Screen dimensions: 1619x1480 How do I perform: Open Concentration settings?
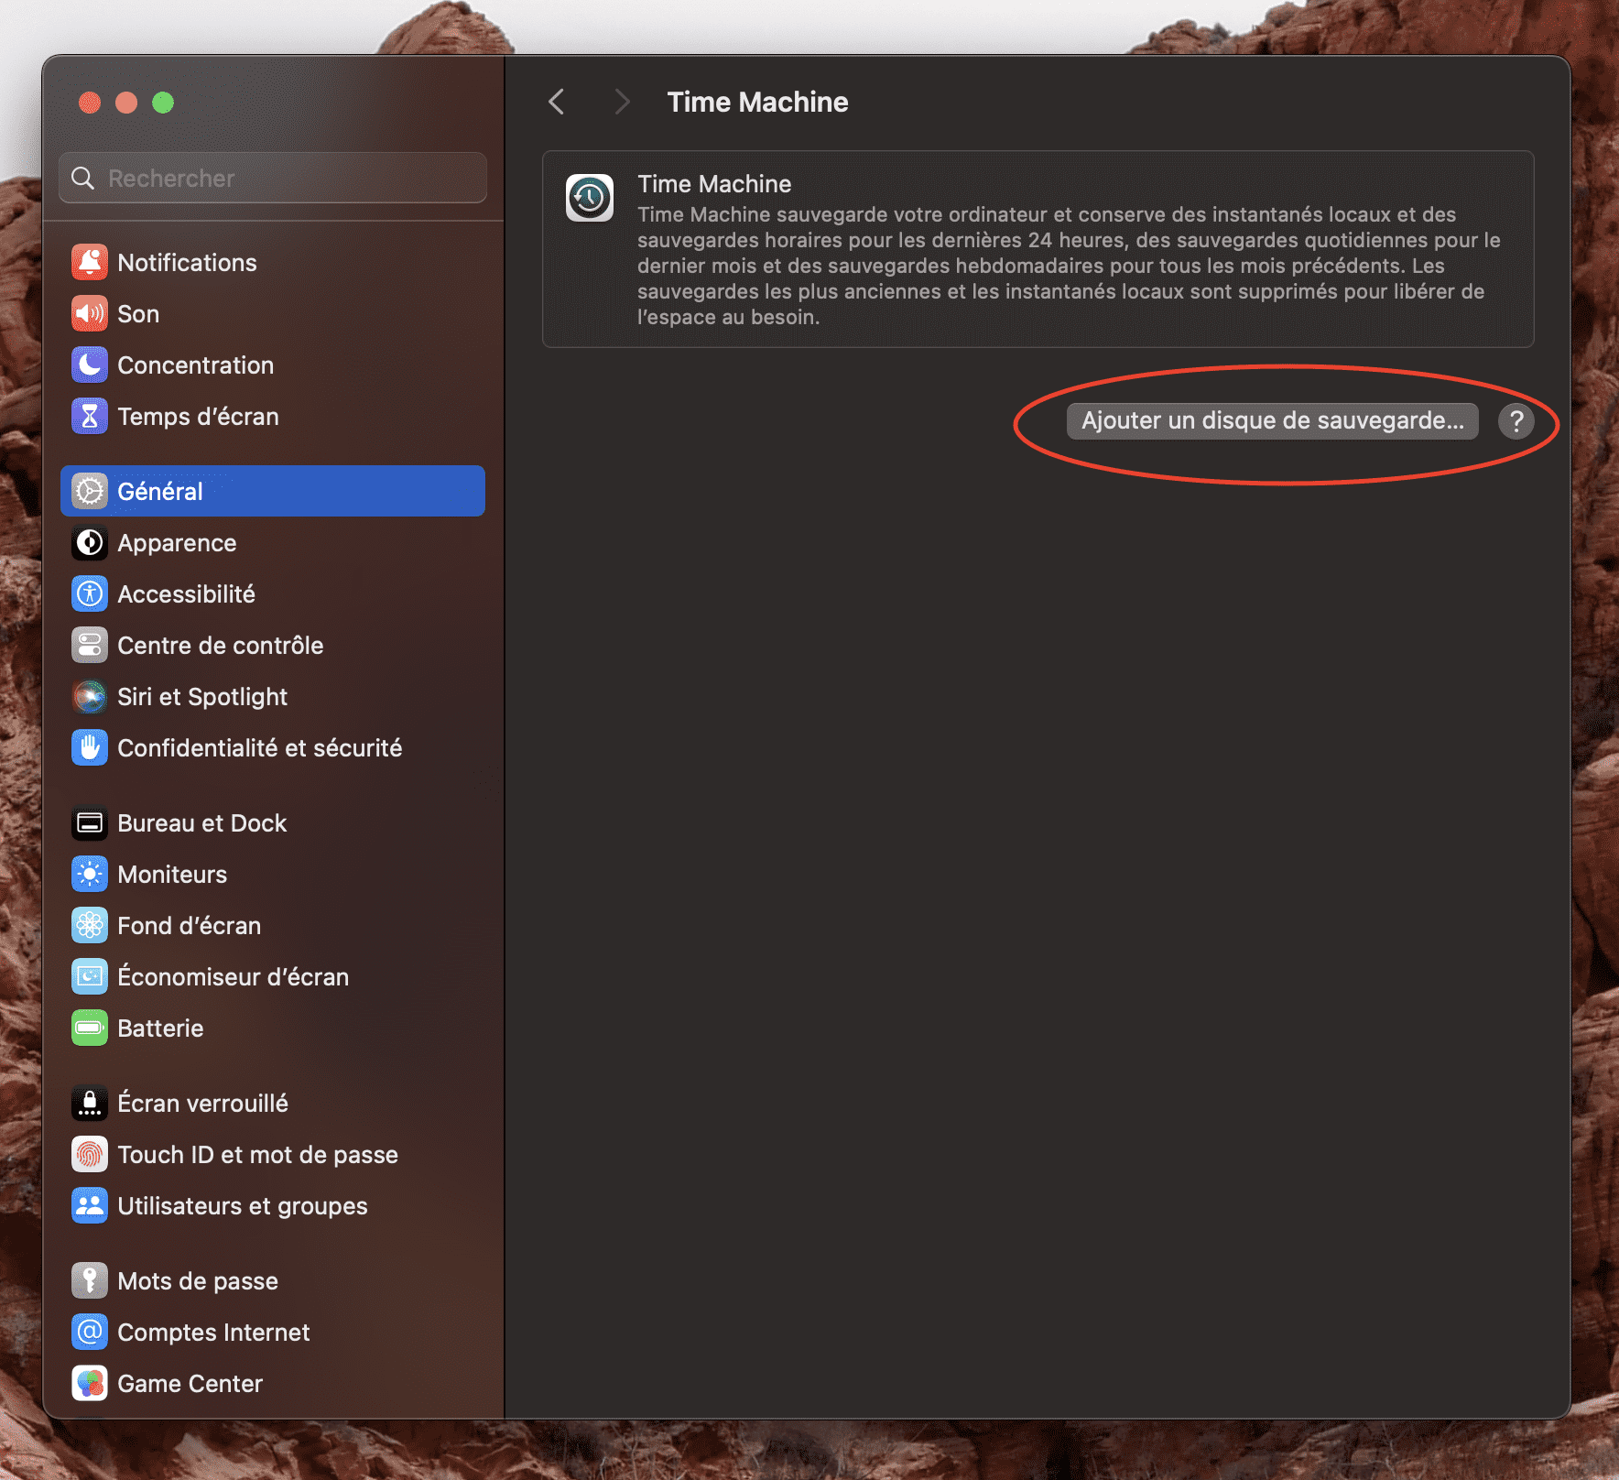pos(273,365)
